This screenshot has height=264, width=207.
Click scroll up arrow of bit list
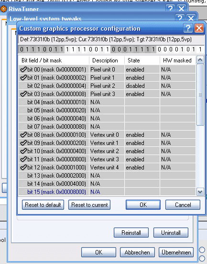pos(200,60)
